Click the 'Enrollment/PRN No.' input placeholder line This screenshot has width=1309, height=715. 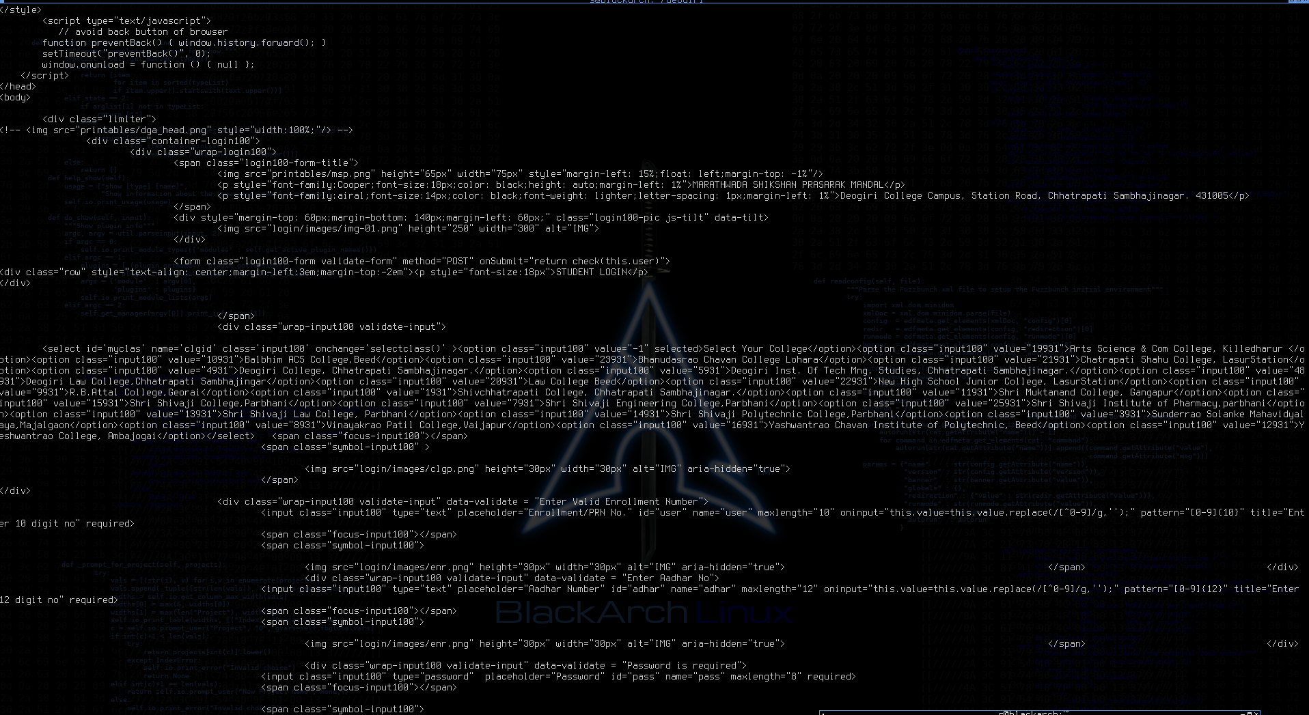[783, 512]
